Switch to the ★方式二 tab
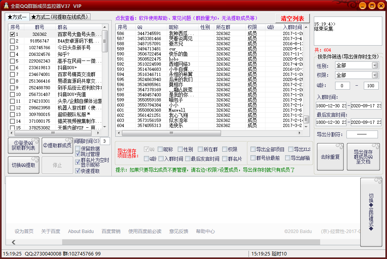The image size is (387, 259). [x=60, y=17]
